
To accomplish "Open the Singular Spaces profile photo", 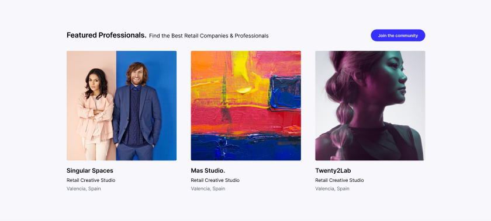I will tap(122, 106).
